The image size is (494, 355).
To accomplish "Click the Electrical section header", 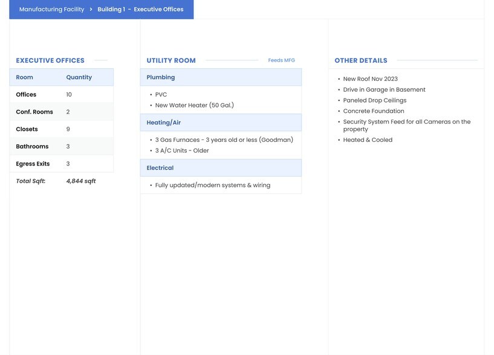I will click(x=160, y=168).
